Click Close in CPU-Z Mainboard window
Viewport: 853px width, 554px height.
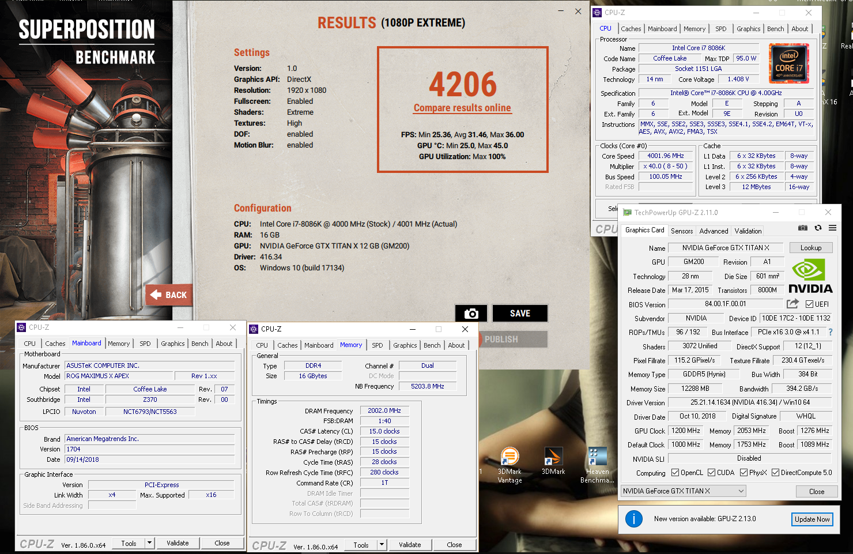(x=222, y=542)
